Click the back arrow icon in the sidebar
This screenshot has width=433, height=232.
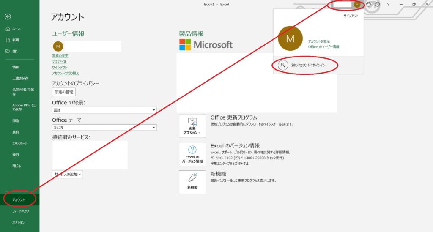(x=8, y=17)
